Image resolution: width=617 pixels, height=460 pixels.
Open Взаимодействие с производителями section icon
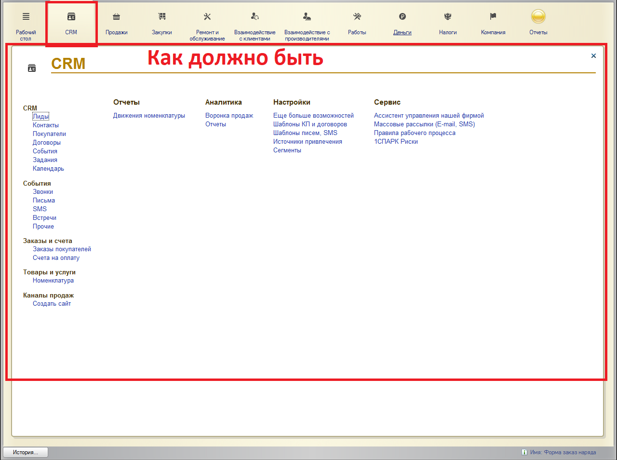click(307, 17)
